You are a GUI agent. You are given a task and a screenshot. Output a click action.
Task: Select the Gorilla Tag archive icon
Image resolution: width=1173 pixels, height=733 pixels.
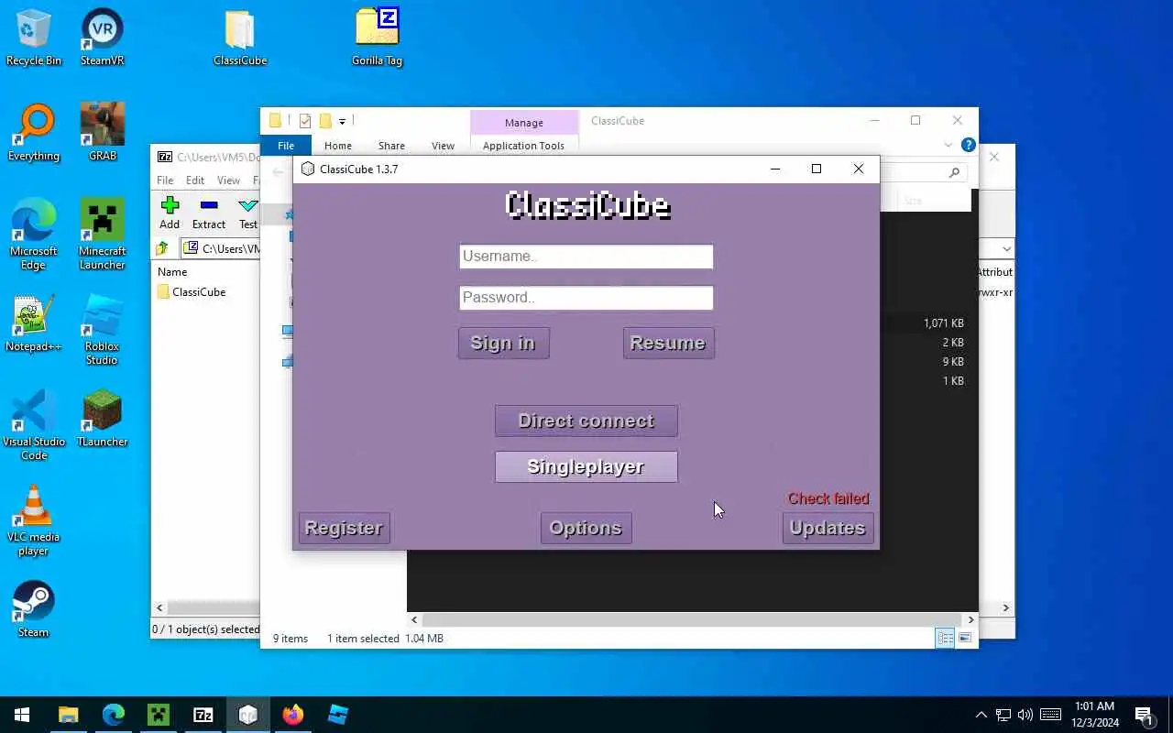[x=377, y=37]
